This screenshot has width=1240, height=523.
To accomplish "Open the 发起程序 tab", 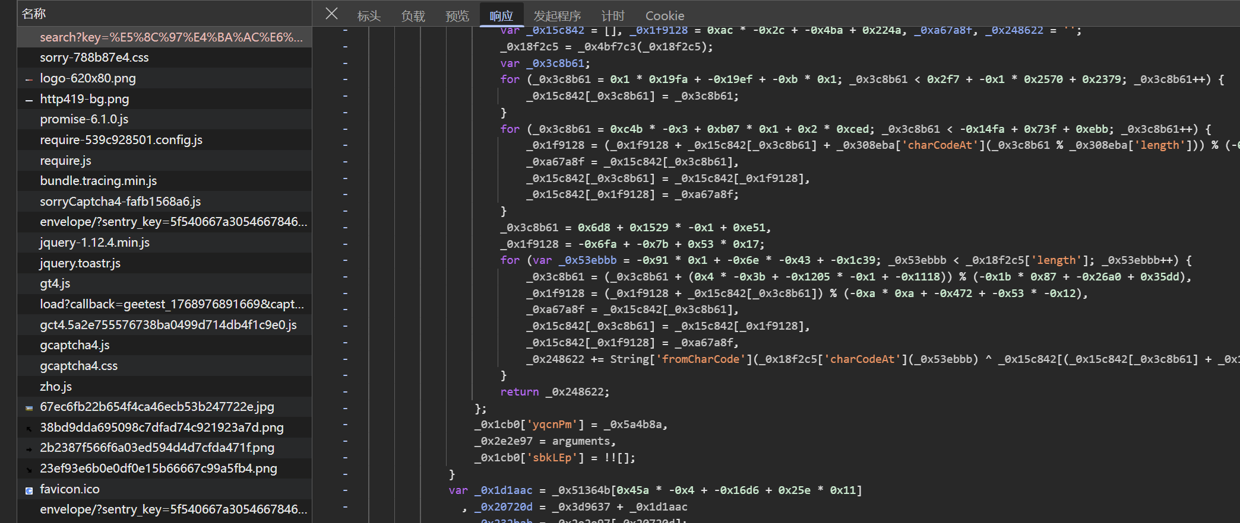I will click(556, 16).
